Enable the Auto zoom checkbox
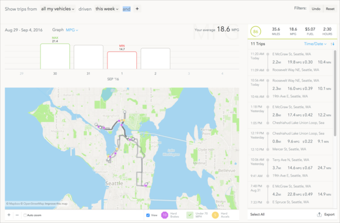 [x=25, y=215]
